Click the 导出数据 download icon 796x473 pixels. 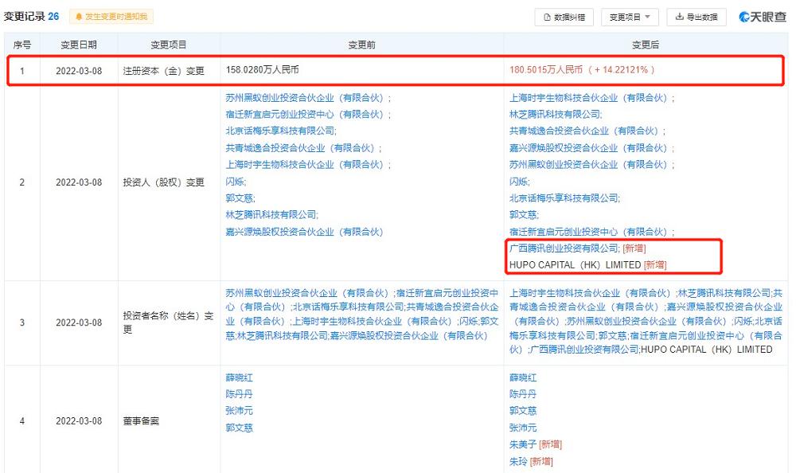tap(679, 17)
